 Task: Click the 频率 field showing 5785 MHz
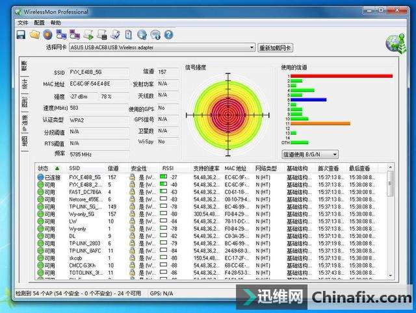point(99,155)
